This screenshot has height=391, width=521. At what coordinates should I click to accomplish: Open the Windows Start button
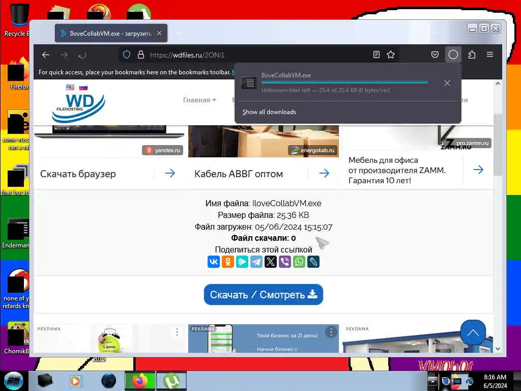tap(13, 381)
